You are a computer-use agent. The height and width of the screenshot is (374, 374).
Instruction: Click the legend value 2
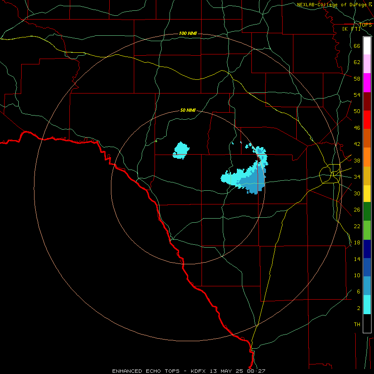tap(359, 308)
